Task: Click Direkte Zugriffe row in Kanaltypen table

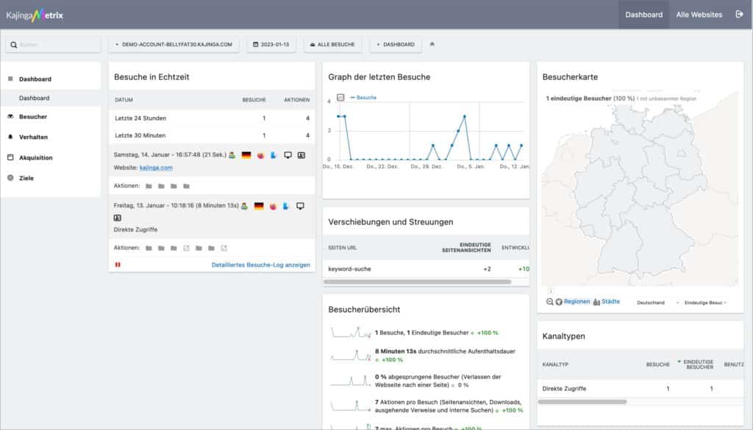Action: 640,389
